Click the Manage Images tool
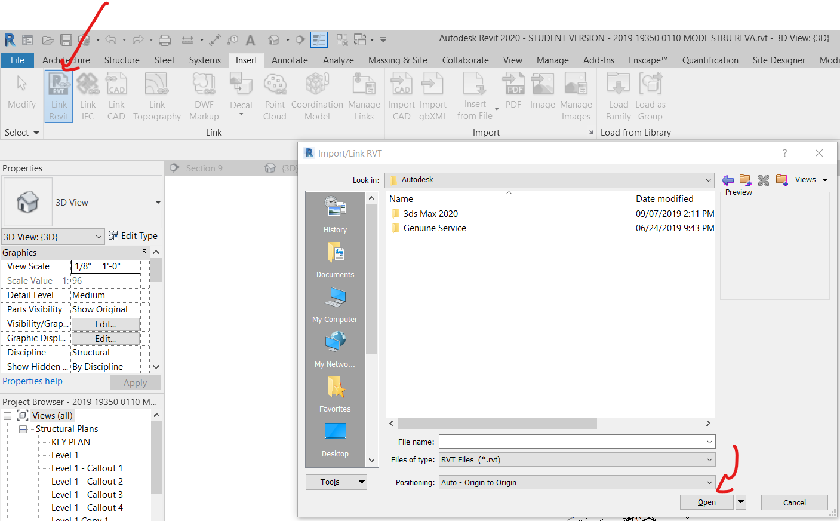Viewport: 840px width, 521px height. coord(576,96)
